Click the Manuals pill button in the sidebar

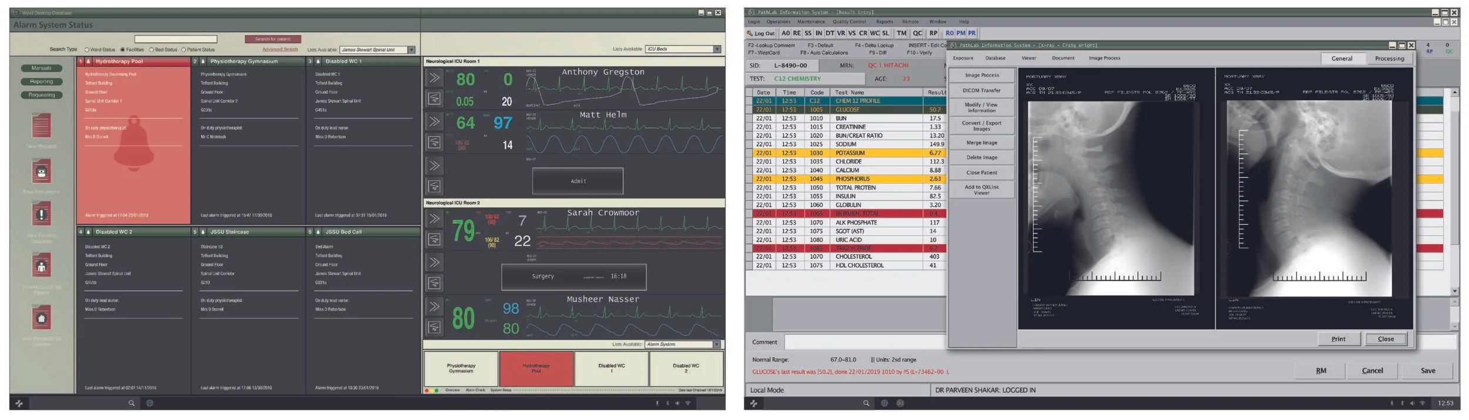tap(41, 68)
